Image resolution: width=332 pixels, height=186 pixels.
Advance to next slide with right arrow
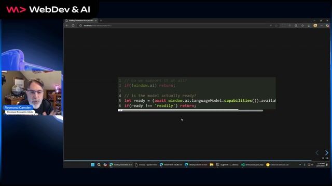click(x=326, y=152)
